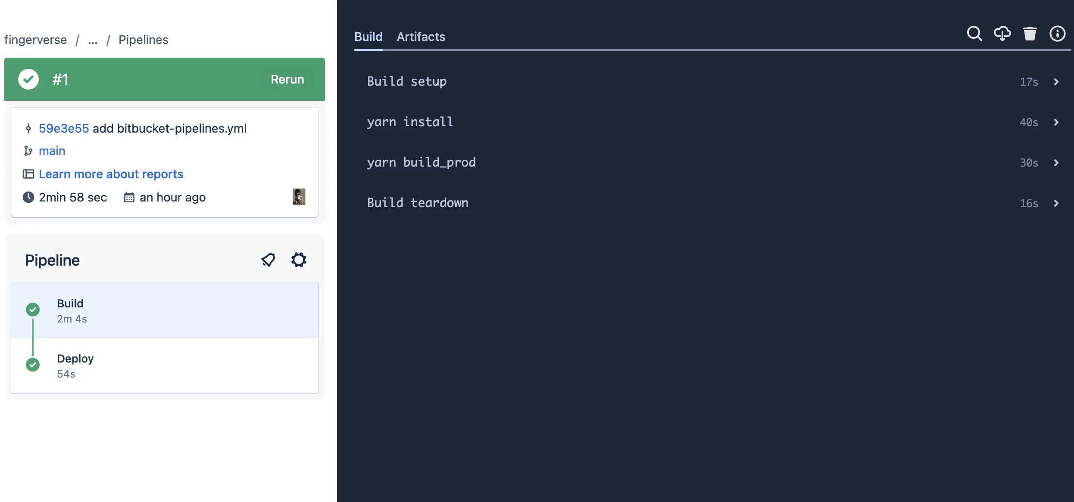The height and width of the screenshot is (502, 1074).
Task: Select the Deploy step in pipeline
Action: click(x=165, y=365)
